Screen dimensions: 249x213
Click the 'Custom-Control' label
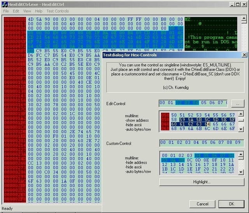pos(119,143)
